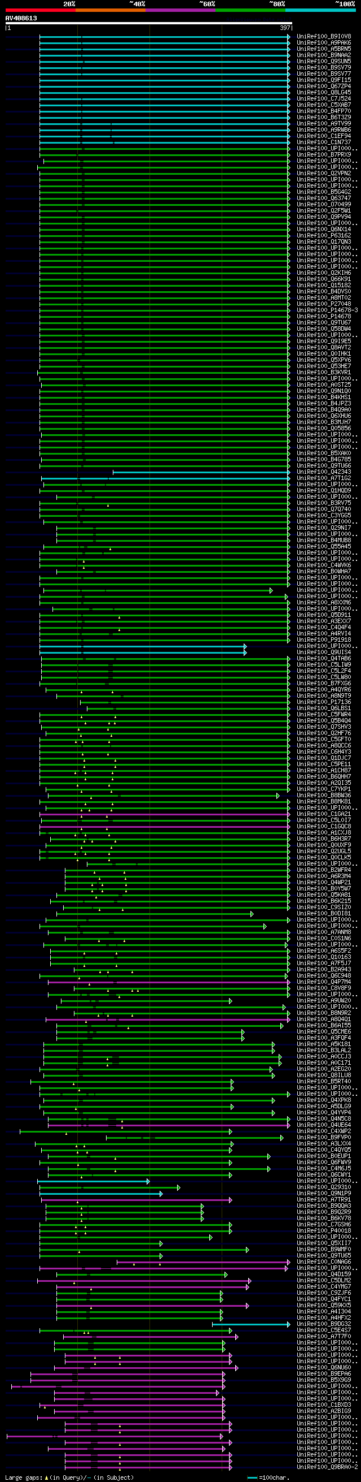The height and width of the screenshot is (1482, 361).
Task: Click cyan alignment bar of UniRef100_B9DG32
Action: (x=252, y=1324)
